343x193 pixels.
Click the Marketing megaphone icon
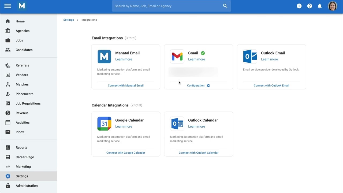point(8,167)
